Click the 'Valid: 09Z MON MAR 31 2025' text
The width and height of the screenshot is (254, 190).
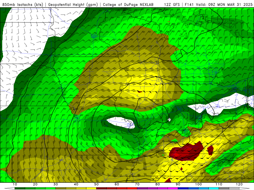tap(224, 5)
